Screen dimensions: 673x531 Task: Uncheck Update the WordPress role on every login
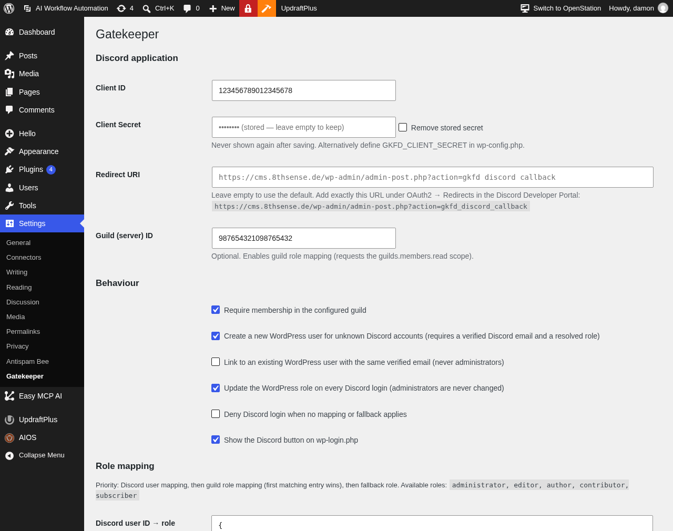click(216, 388)
